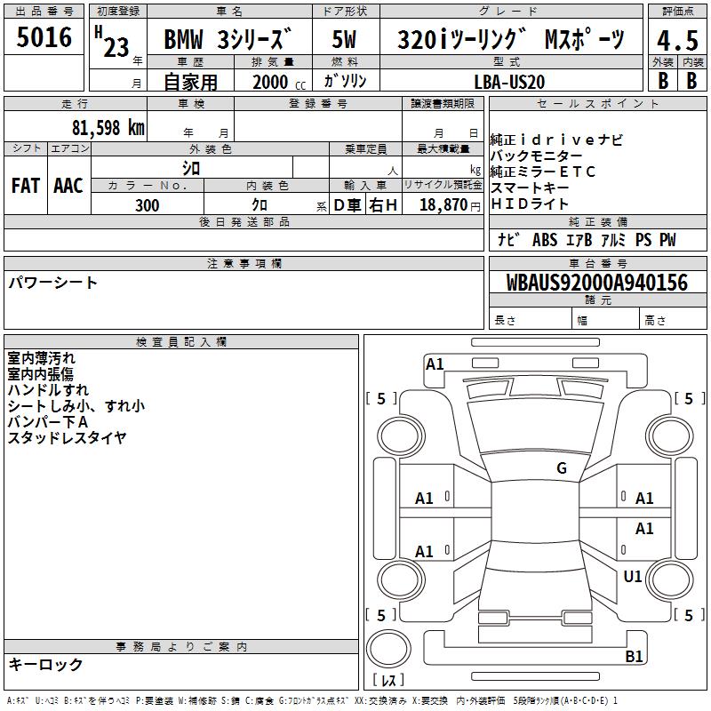Image resolution: width=711 pixels, height=711 pixels.
Task: Click the ナビ equipment entry
Action: point(508,239)
